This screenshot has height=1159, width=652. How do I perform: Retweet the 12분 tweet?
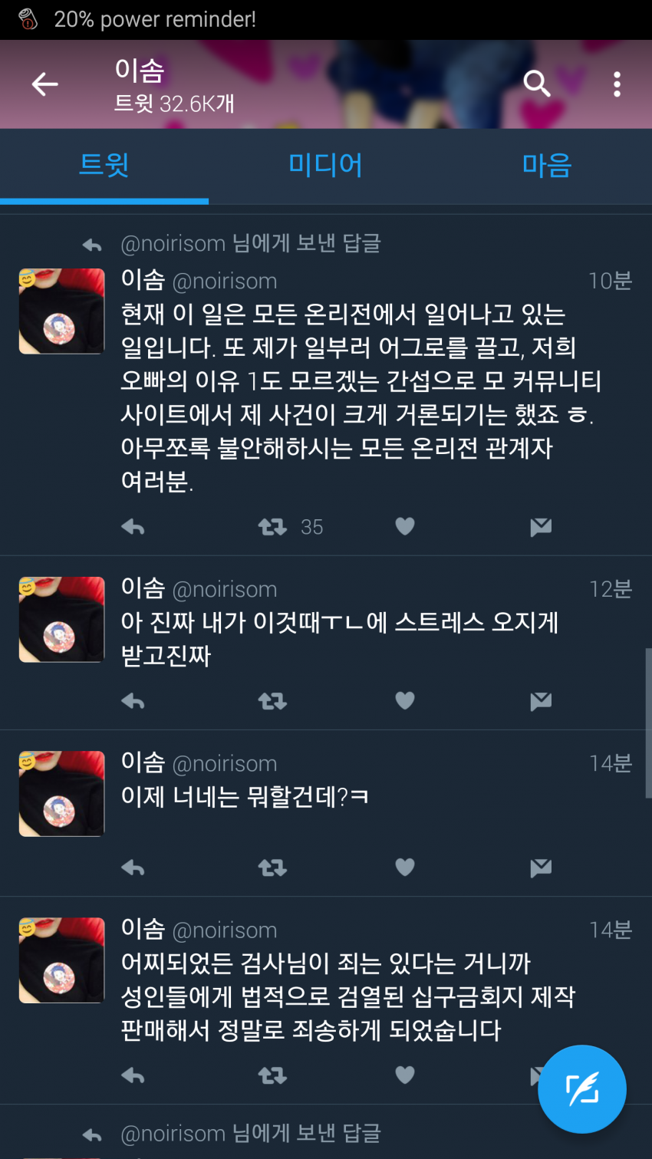coord(272,701)
